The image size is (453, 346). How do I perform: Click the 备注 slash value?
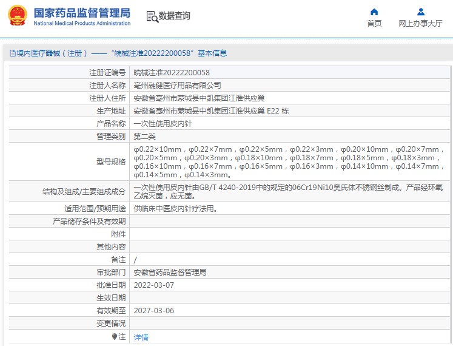(x=135, y=260)
